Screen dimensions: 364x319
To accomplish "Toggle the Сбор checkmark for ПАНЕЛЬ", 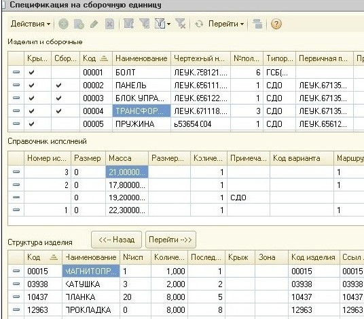I will click(58, 86).
